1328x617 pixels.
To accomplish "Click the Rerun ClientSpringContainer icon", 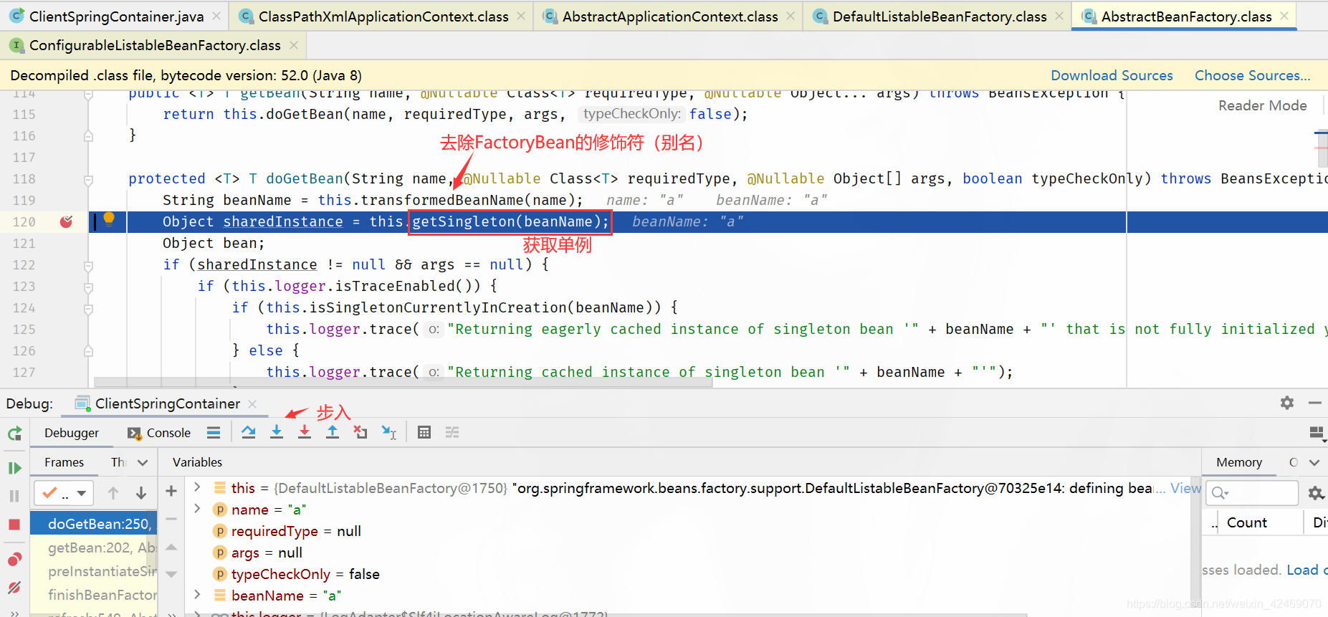I will pyautogui.click(x=14, y=433).
